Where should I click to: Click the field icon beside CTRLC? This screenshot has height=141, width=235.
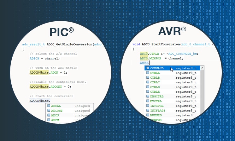click(147, 82)
